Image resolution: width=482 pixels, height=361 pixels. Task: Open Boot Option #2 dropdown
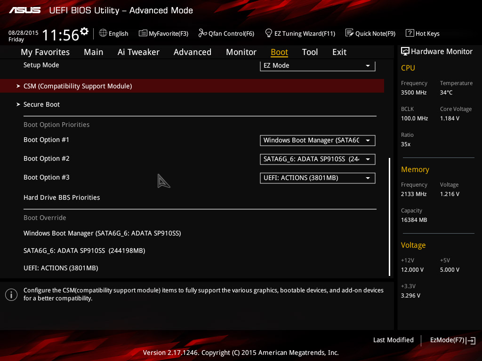[318, 159]
